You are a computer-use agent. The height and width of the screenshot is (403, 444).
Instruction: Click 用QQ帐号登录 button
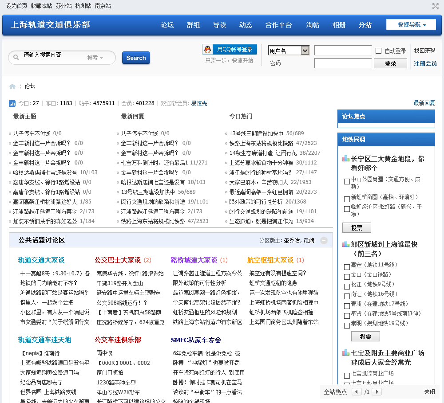(x=230, y=49)
